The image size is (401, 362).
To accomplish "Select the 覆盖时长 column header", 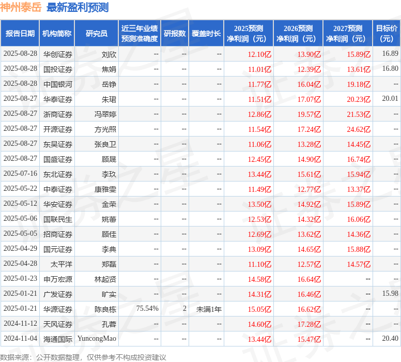I will (206, 33).
